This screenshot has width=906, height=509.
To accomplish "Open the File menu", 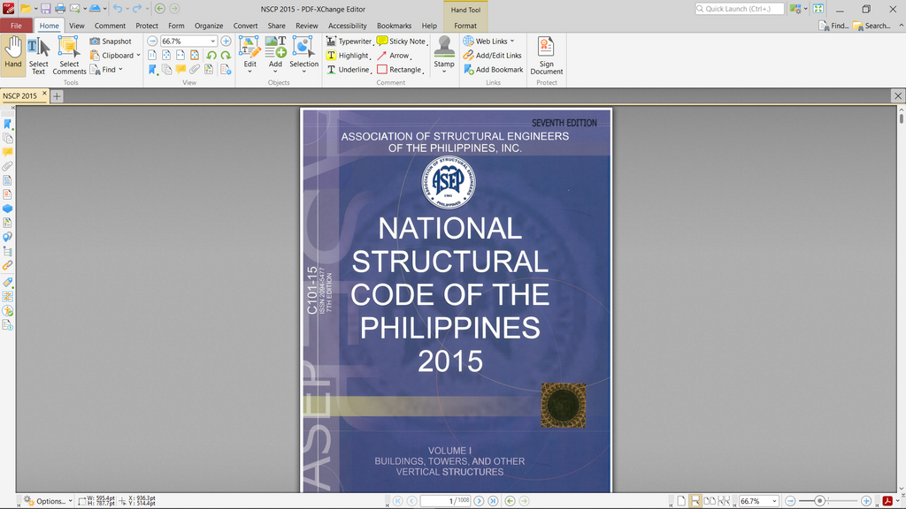I will point(16,26).
